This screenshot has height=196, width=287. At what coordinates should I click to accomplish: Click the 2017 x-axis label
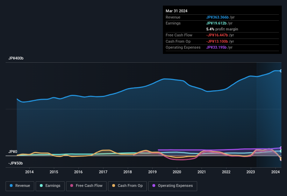tap(103, 172)
